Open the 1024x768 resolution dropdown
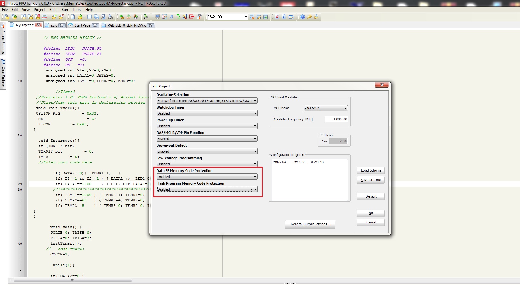Image resolution: width=520 pixels, height=285 pixels. [x=246, y=17]
